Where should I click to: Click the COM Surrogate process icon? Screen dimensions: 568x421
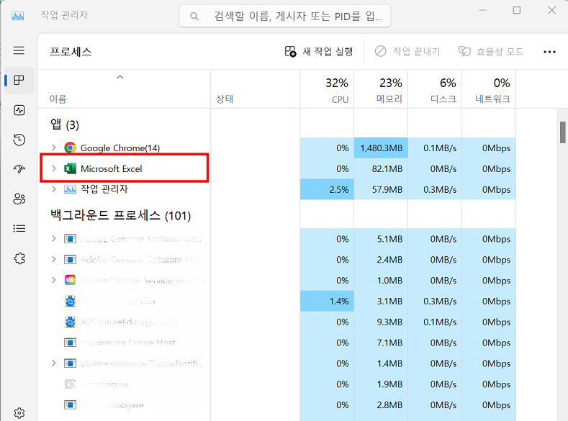click(x=70, y=404)
